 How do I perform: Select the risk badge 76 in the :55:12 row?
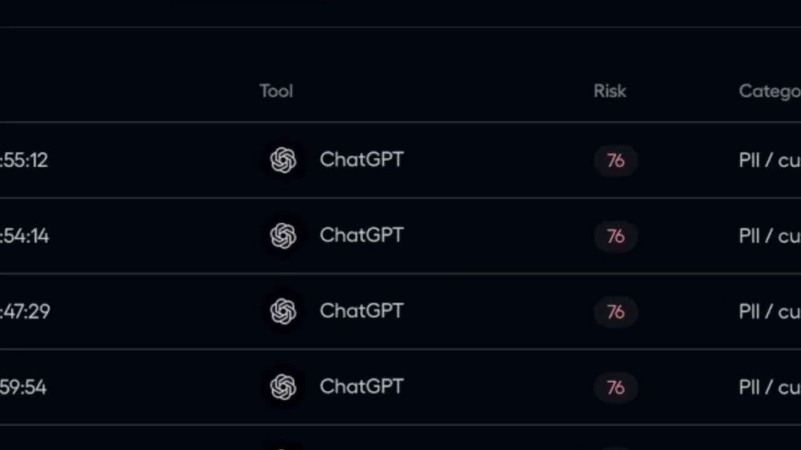tap(615, 161)
